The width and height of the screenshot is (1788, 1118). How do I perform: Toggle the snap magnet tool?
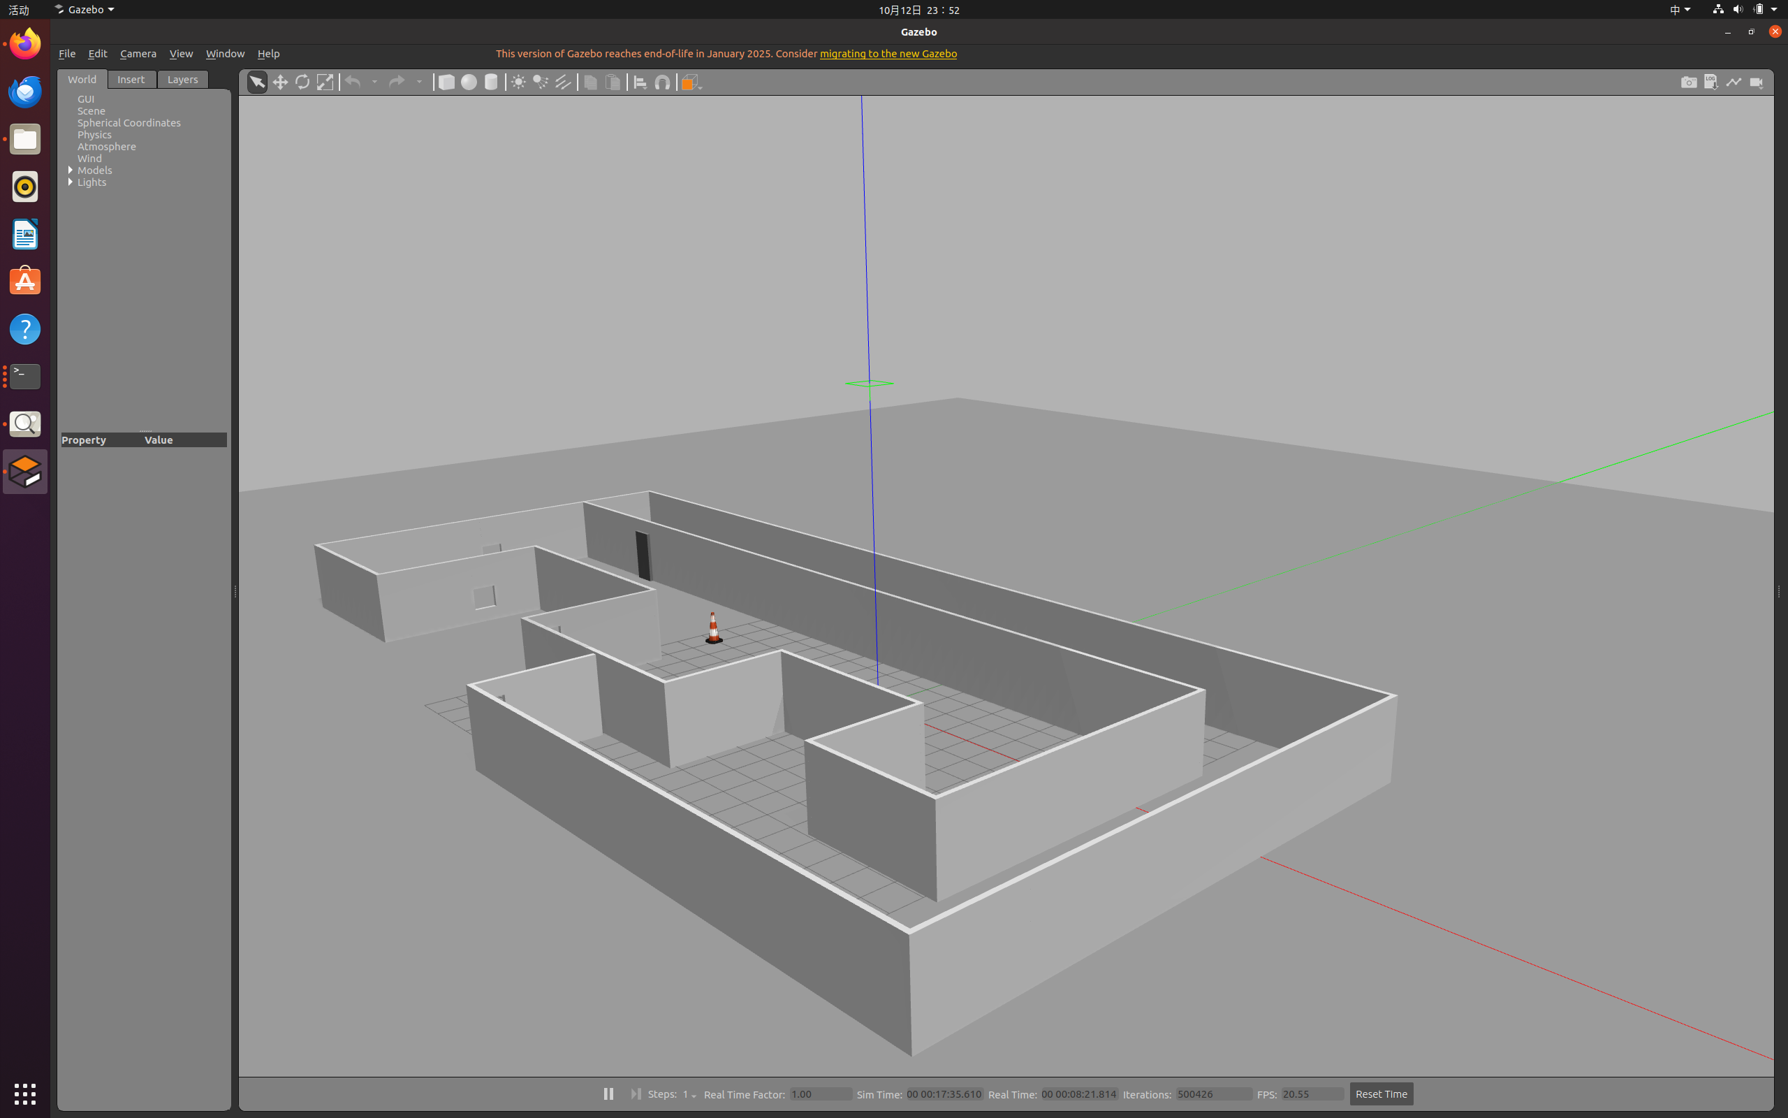pyautogui.click(x=663, y=82)
